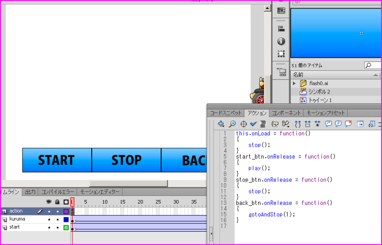Click stage vertical scrollbar up arrow

pyautogui.click(x=267, y=8)
